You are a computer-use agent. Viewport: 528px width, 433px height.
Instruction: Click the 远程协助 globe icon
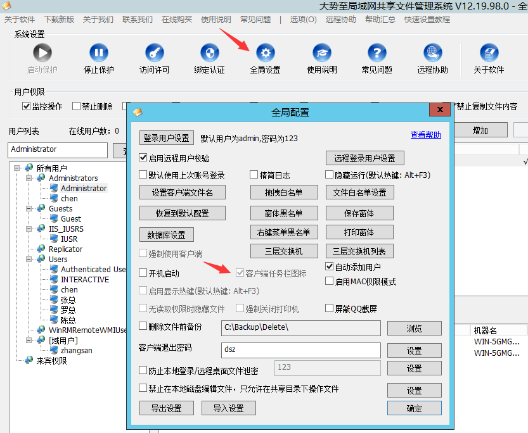coord(432,53)
